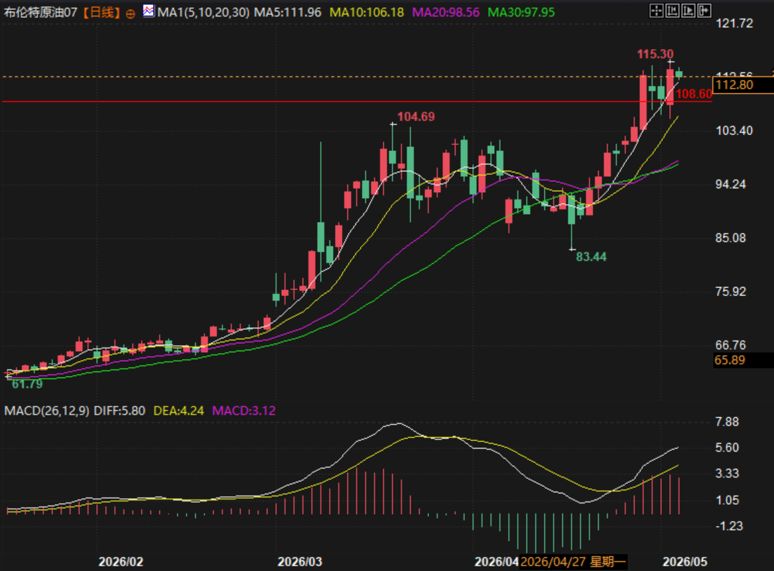Click the 75.92 price axis label

click(731, 292)
